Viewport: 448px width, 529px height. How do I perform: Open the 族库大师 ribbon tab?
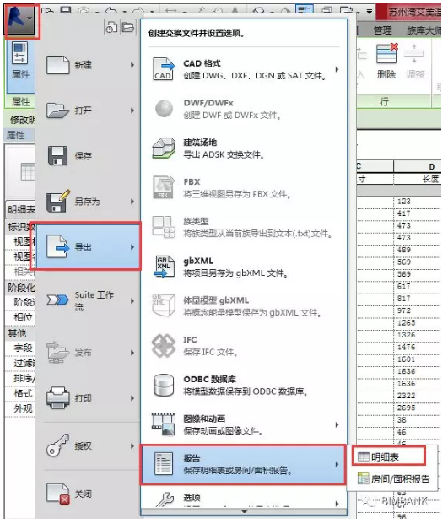pos(424,30)
